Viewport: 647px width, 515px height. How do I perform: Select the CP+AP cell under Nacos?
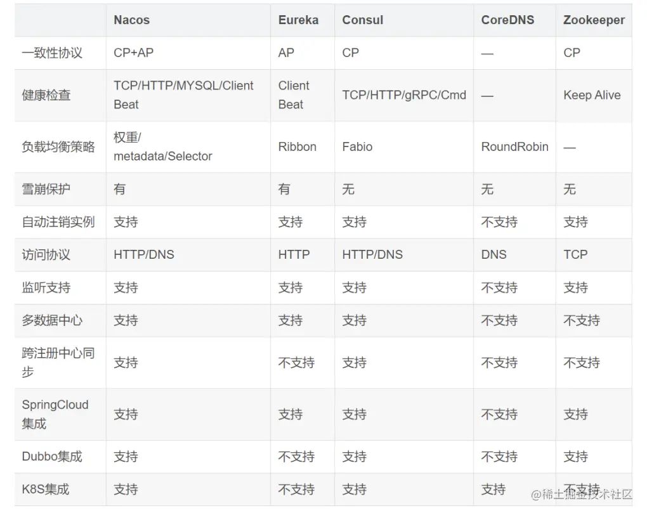[133, 53]
